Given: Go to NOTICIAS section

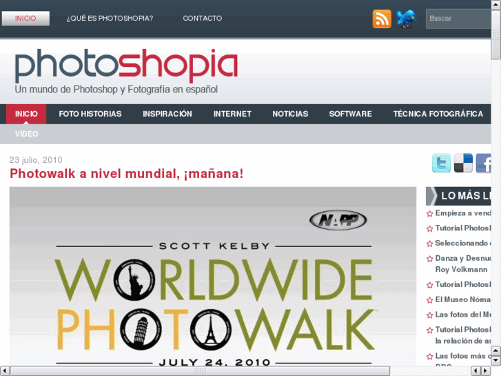Looking at the screenshot, I should pyautogui.click(x=290, y=114).
